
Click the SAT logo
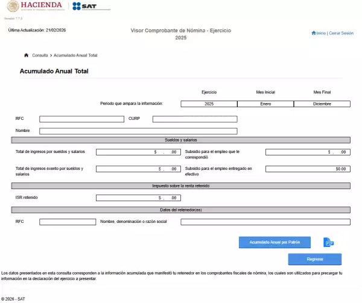point(91,6)
